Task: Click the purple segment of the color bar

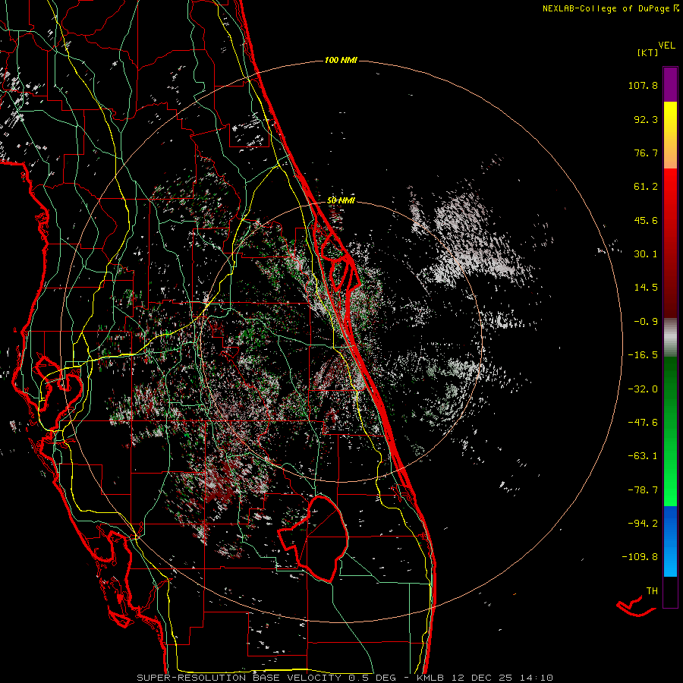Action: pyautogui.click(x=670, y=84)
